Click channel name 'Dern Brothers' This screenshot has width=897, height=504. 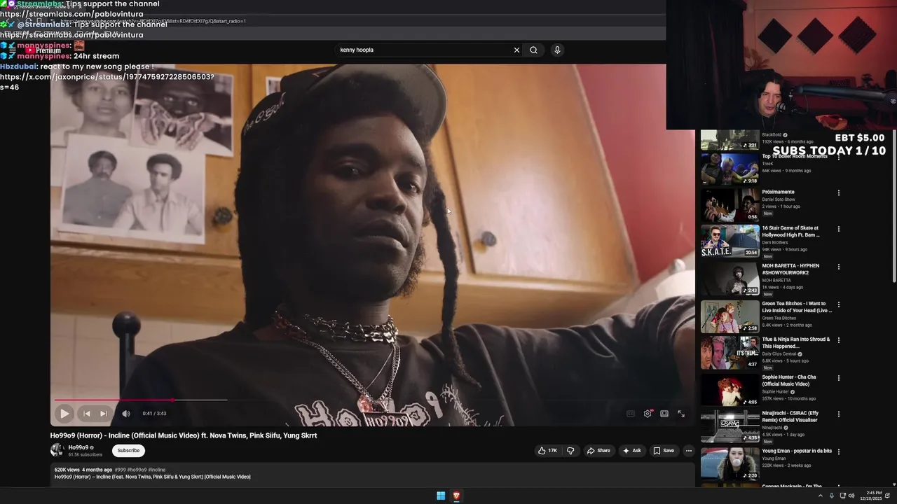[x=775, y=242]
